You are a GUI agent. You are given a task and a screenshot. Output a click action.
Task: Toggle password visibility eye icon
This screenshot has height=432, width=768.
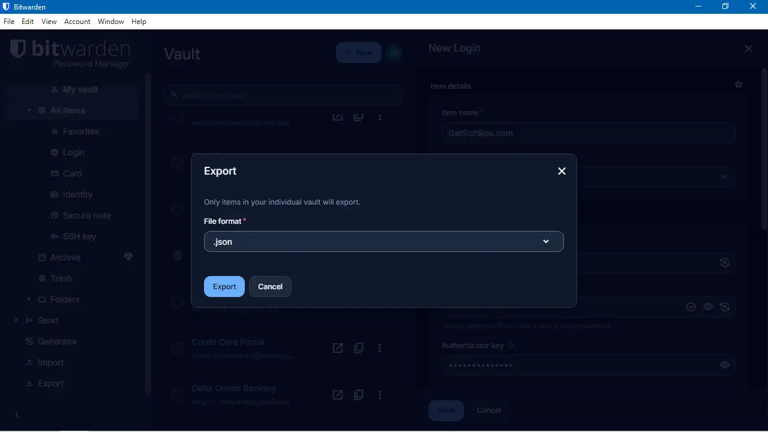click(708, 307)
